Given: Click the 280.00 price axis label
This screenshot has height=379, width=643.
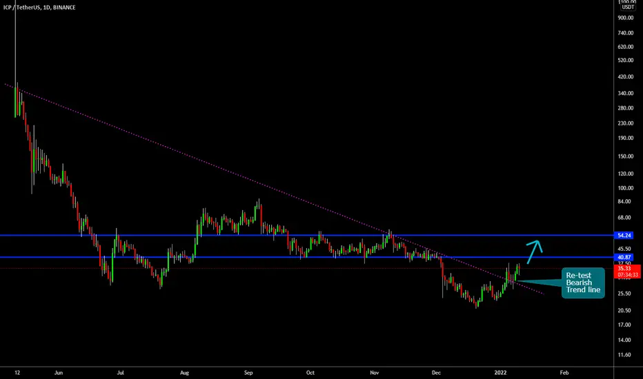Looking at the screenshot, I should [626, 108].
